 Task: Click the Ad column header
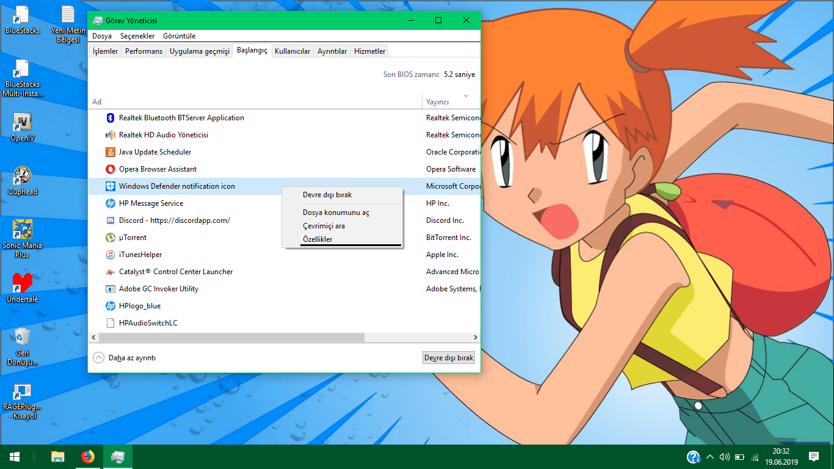pyautogui.click(x=97, y=102)
